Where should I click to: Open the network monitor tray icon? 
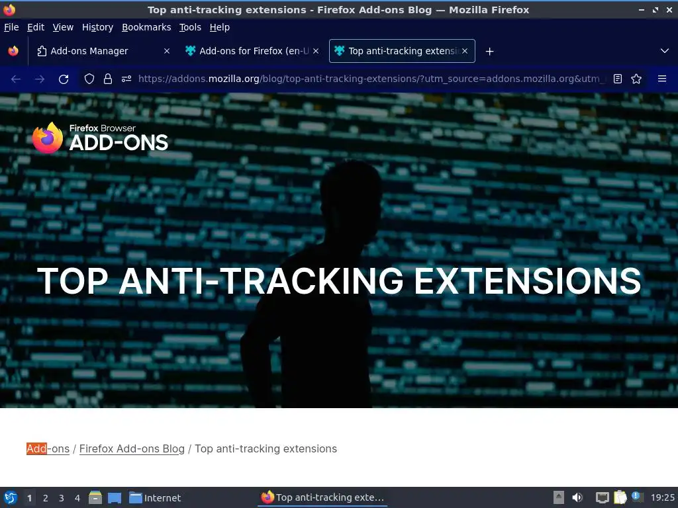pos(602,497)
